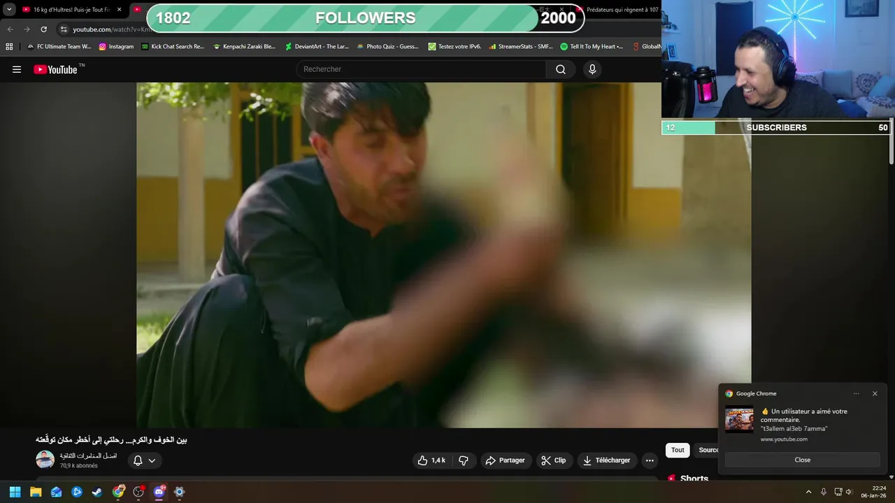895x503 pixels.
Task: Open File Explorer from taskbar
Action: [36, 492]
